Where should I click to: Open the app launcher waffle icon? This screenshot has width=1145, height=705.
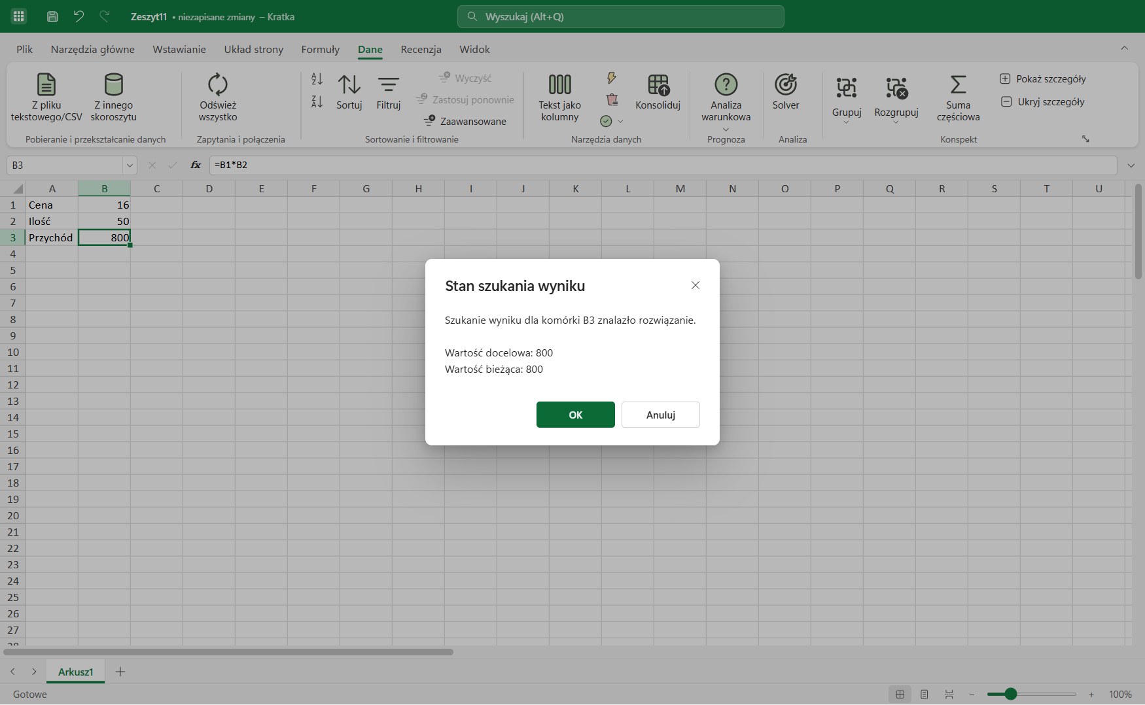(19, 16)
